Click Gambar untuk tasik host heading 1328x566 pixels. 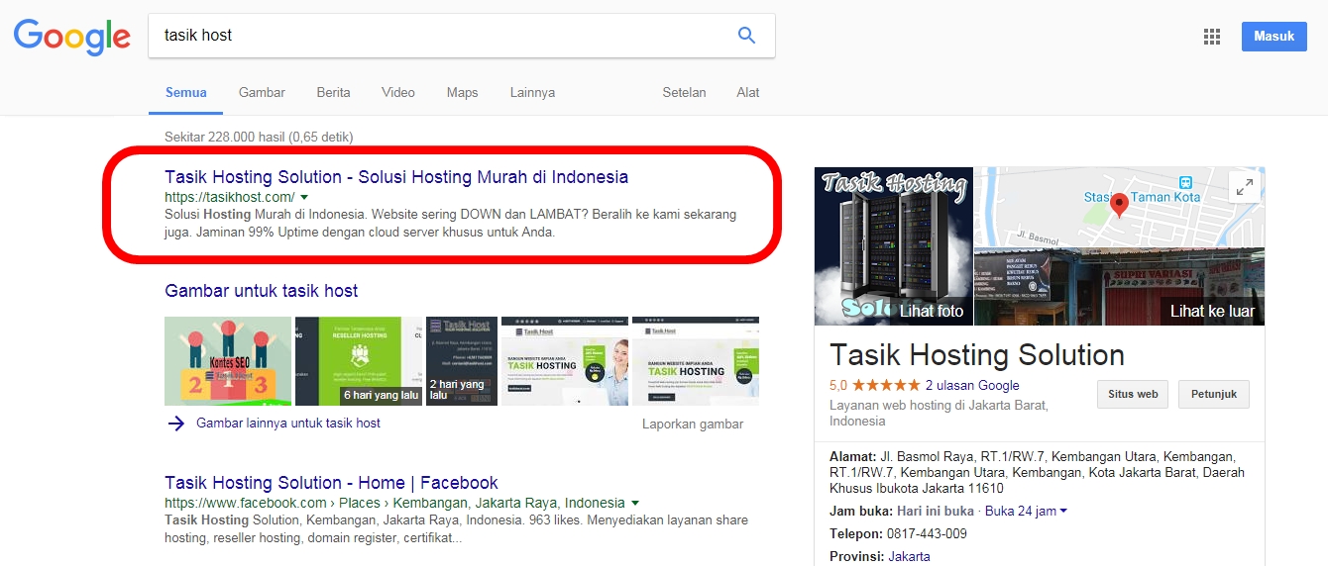(262, 291)
